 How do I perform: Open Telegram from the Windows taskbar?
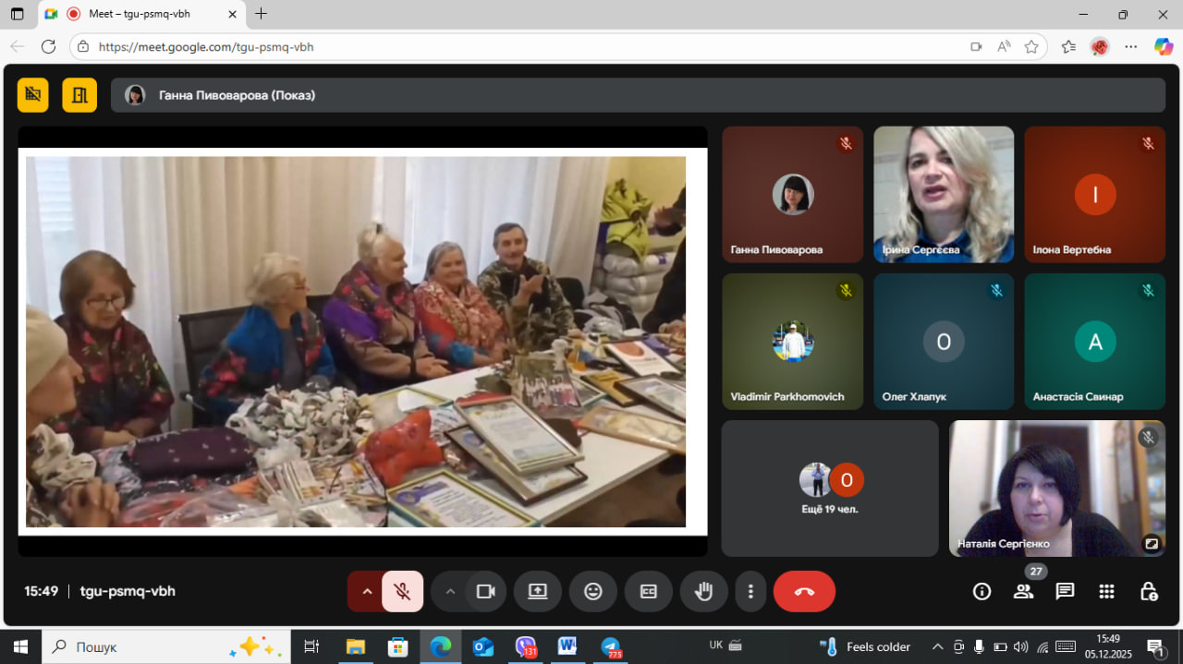pos(611,646)
